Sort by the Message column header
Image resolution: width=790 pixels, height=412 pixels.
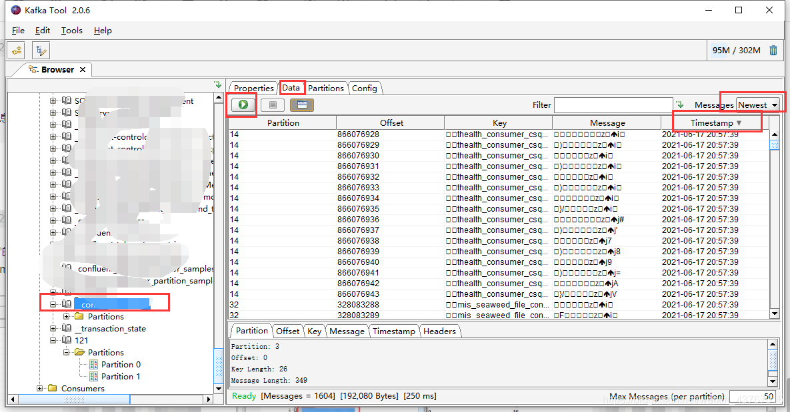pos(607,122)
